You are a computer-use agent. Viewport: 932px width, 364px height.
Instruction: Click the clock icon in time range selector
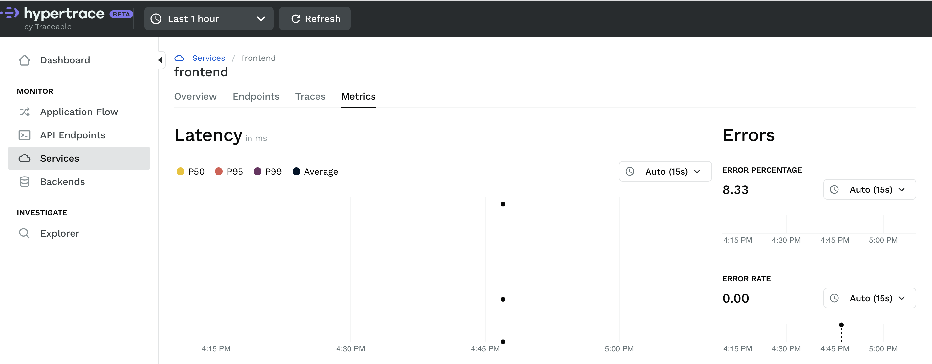[156, 19]
